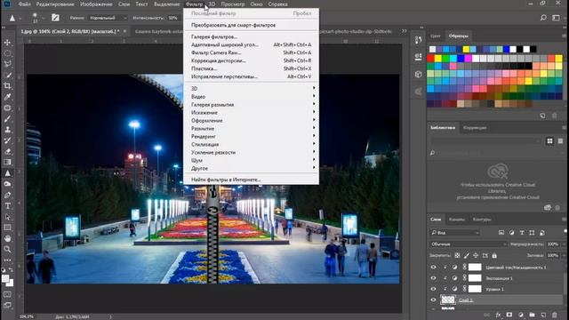Select the Rectangle shape tool
Image resolution: width=569 pixels, height=320 pixels.
click(7, 228)
